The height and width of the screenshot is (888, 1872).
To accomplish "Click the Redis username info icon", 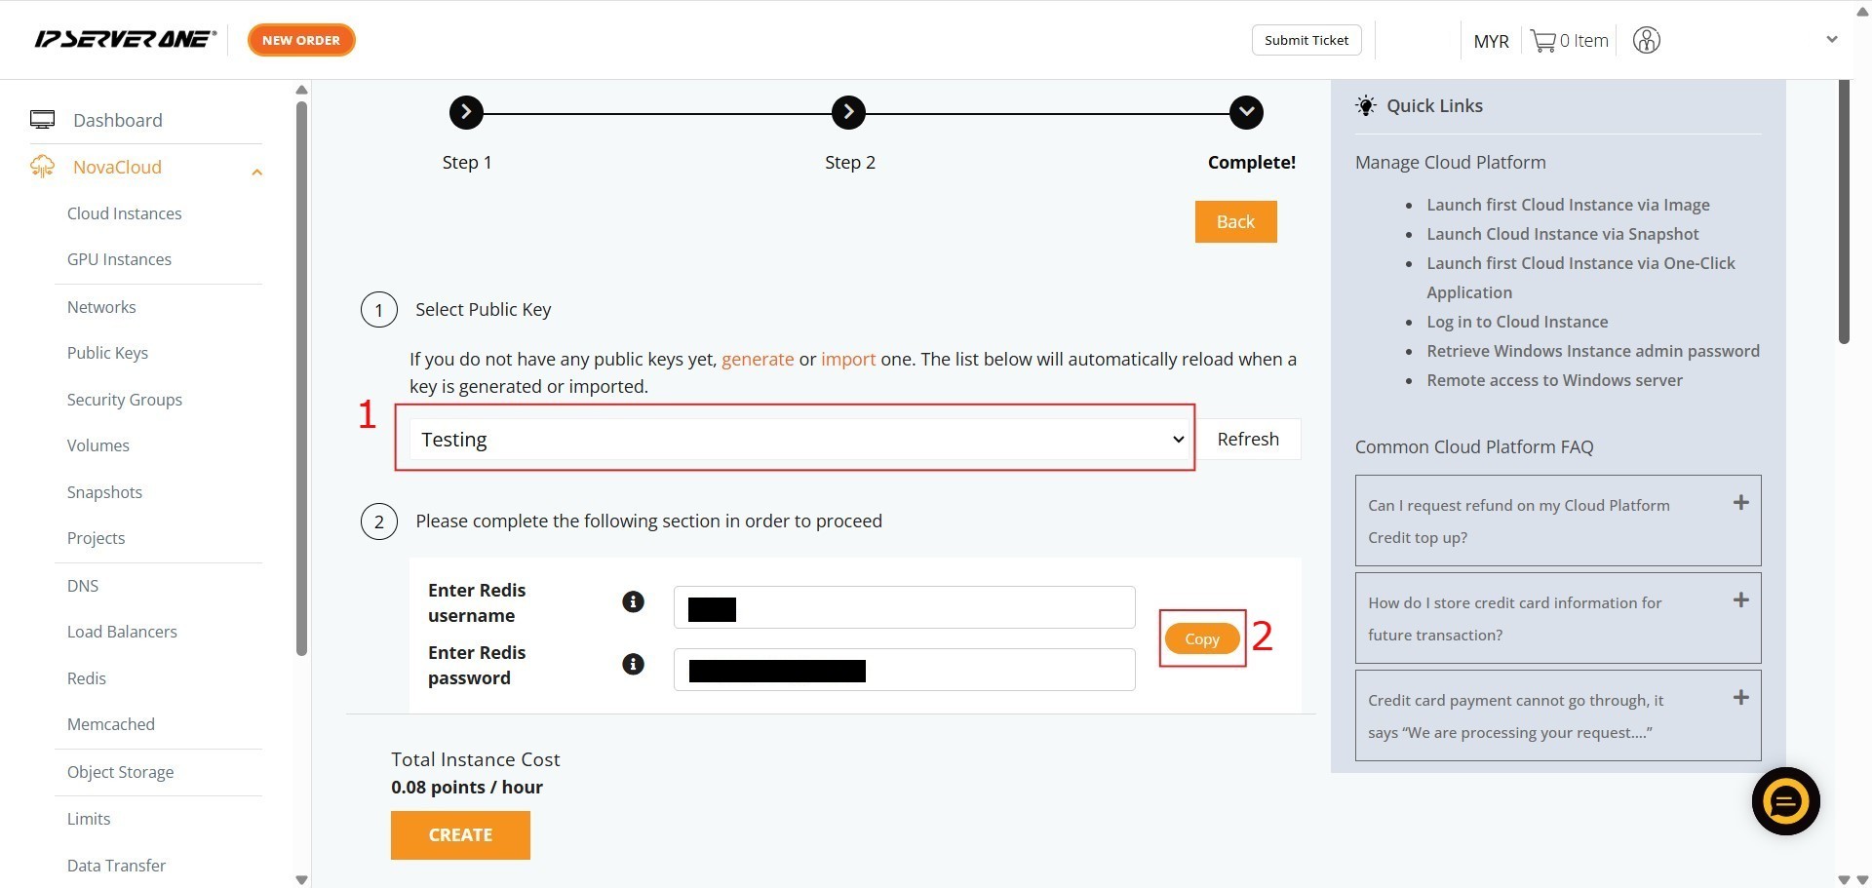I will (633, 601).
